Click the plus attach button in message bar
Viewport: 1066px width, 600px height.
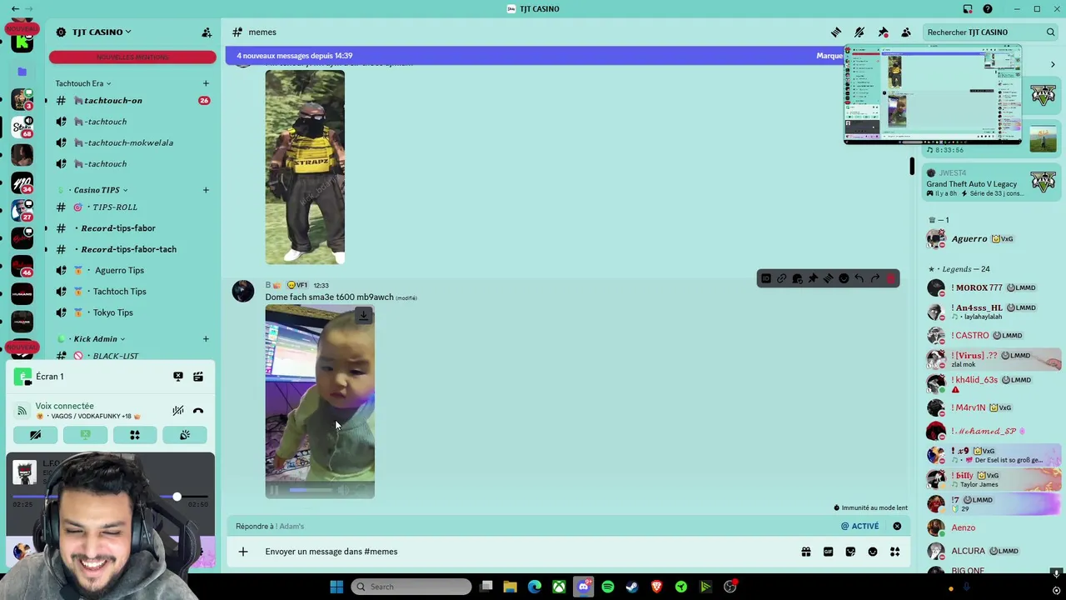pyautogui.click(x=243, y=552)
